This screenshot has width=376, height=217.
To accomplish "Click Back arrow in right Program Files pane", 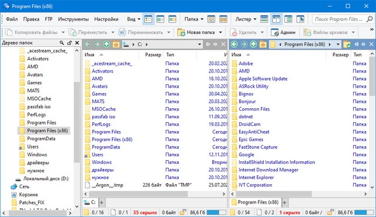I will coord(234,44).
